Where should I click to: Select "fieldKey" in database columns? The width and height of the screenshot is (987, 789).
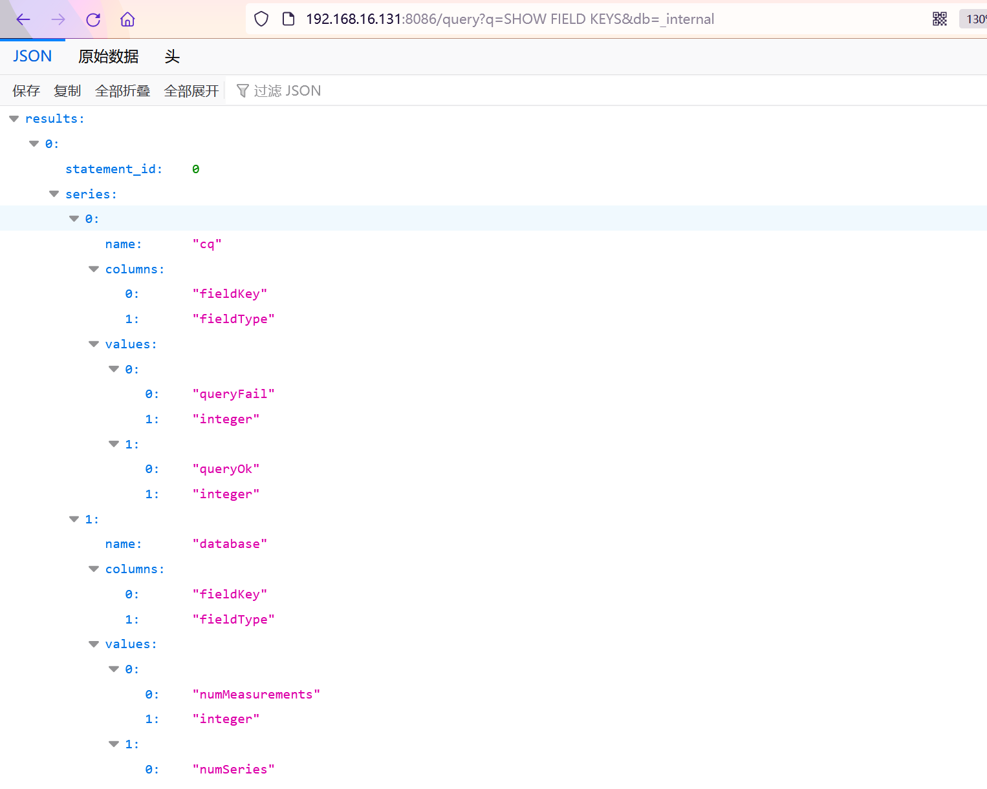[x=230, y=594]
